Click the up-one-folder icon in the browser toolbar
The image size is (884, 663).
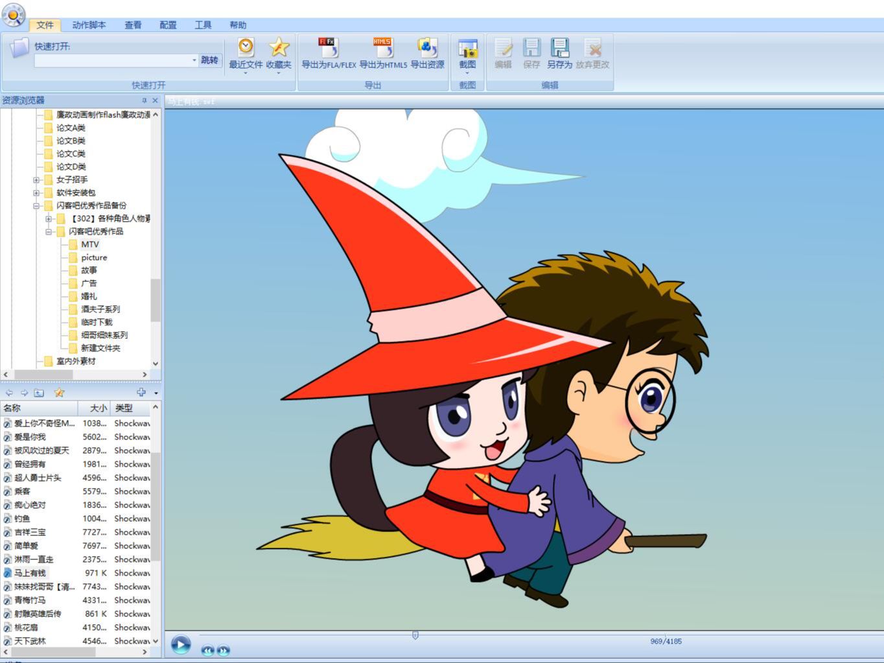coord(39,393)
